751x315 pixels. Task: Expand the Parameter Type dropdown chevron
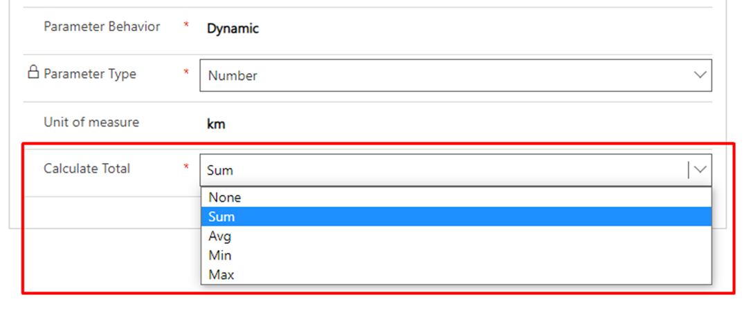[700, 75]
